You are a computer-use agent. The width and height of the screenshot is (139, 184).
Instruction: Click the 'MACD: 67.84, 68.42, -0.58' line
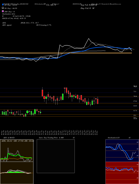tap(13, 18)
